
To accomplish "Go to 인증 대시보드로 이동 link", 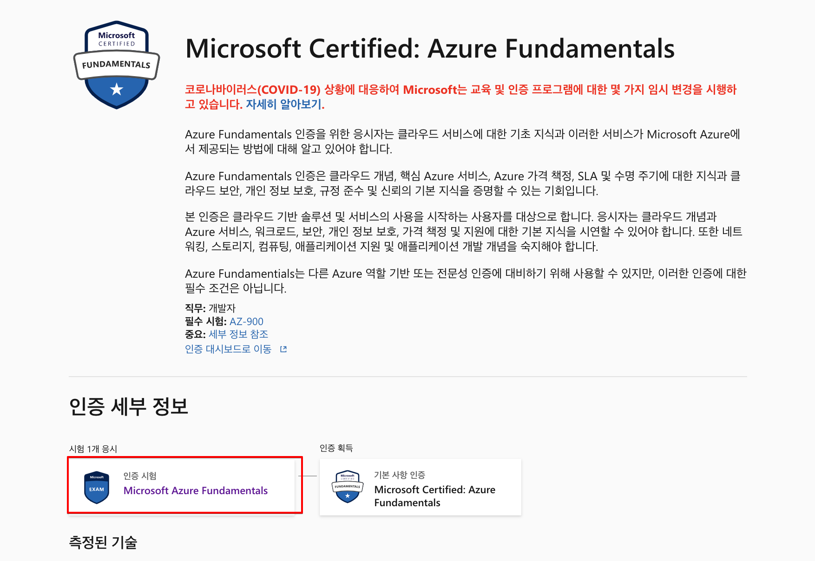I will pyautogui.click(x=228, y=349).
